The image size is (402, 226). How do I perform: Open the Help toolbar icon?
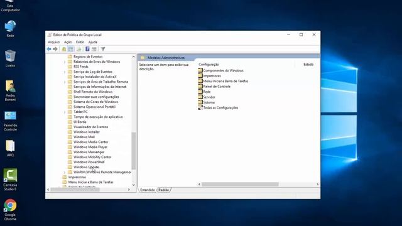[x=87, y=49]
